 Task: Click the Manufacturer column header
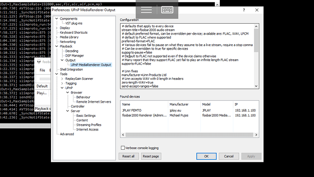click(x=184, y=104)
